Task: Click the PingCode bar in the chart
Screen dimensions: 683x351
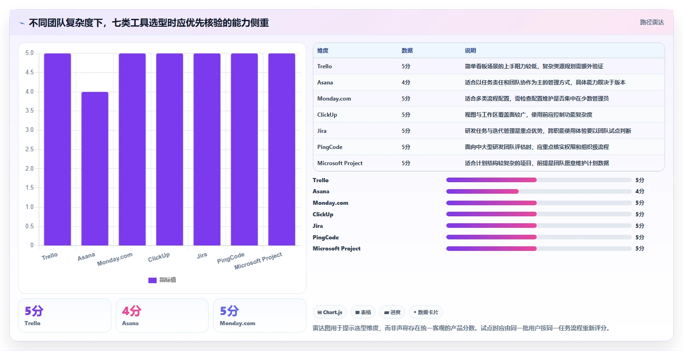Action: [244, 149]
